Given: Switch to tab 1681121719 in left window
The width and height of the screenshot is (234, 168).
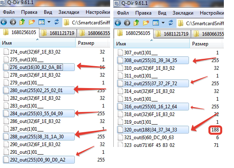Looking at the screenshot, I should 58,33.
